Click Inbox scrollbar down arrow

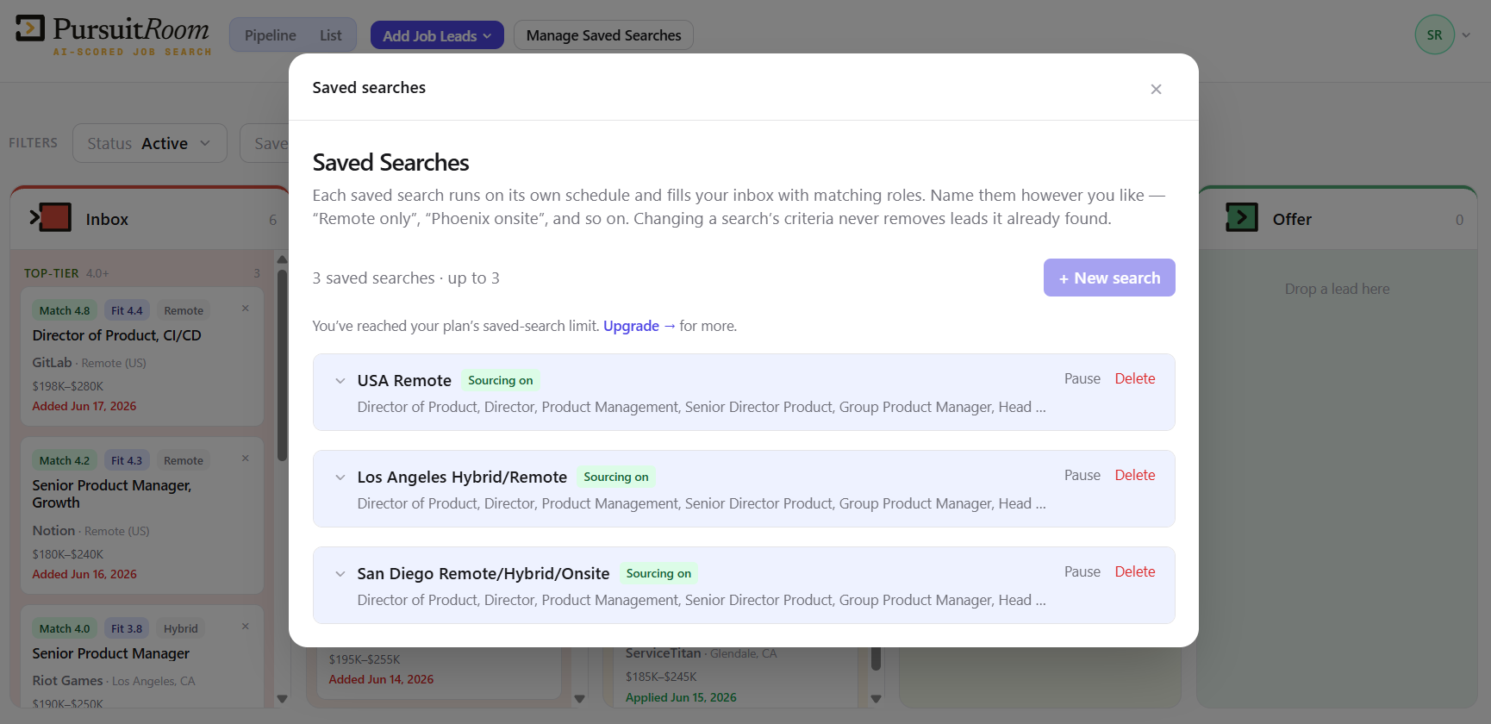point(282,698)
